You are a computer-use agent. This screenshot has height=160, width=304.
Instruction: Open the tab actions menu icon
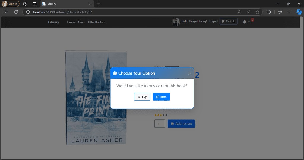coord(34,4)
